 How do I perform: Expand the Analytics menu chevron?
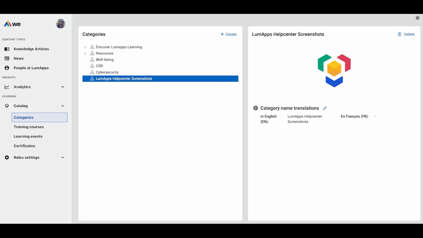[63, 87]
